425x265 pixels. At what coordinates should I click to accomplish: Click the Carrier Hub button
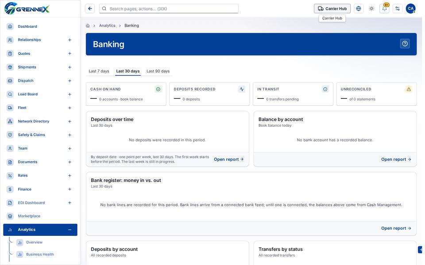(332, 9)
